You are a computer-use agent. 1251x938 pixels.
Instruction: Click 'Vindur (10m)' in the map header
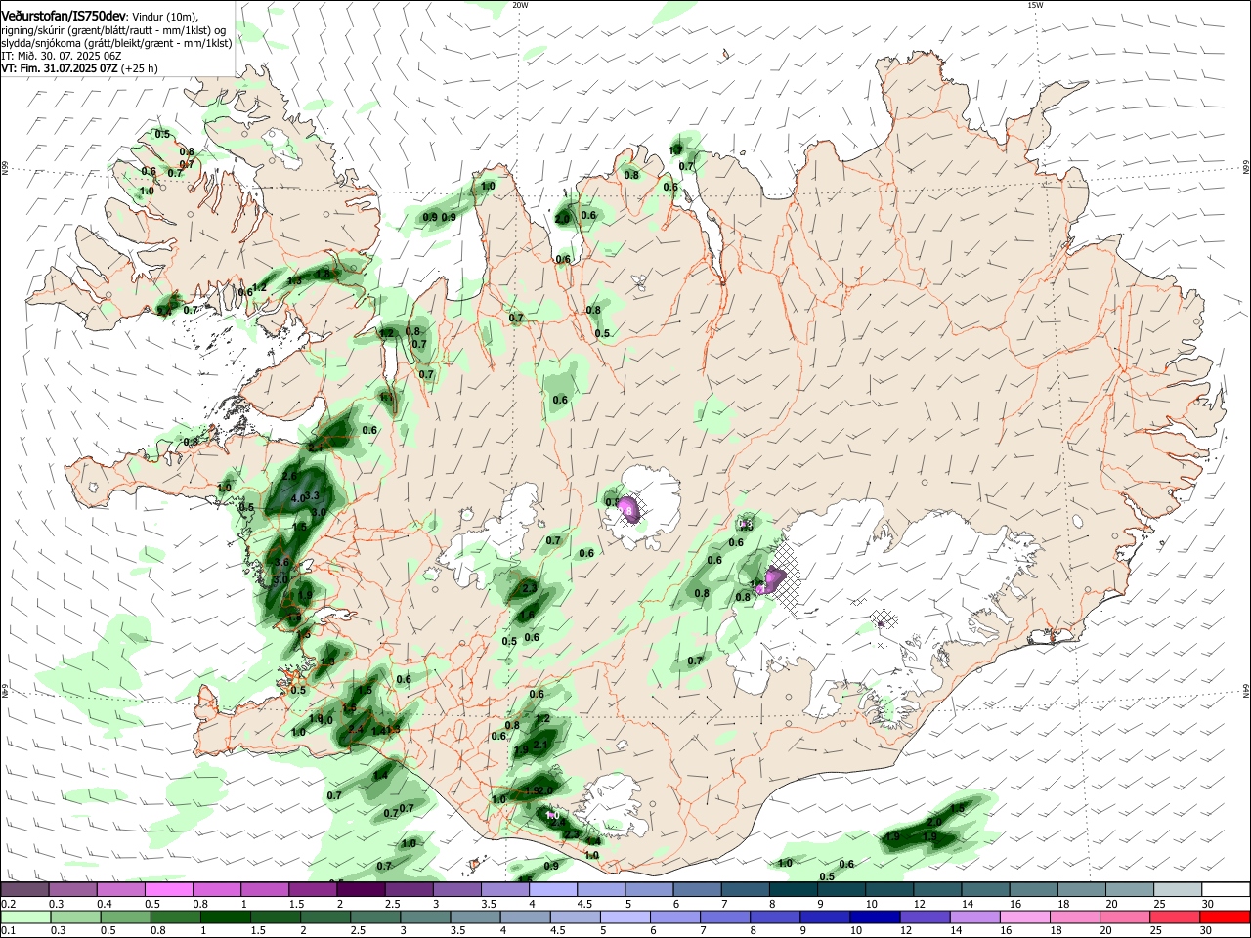[x=165, y=17]
